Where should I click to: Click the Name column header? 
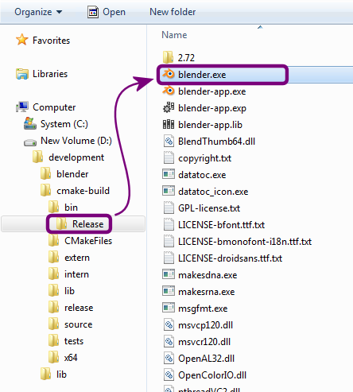[x=174, y=35]
